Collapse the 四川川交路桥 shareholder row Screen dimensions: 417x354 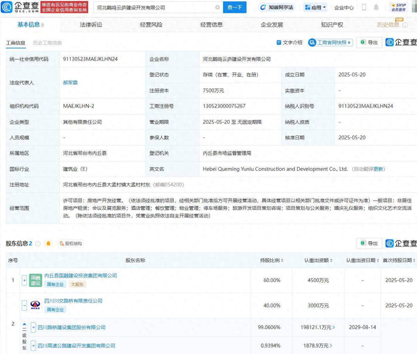(24, 305)
